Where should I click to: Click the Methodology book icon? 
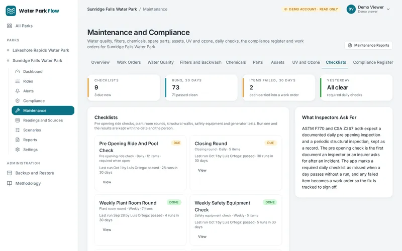pyautogui.click(x=10, y=183)
